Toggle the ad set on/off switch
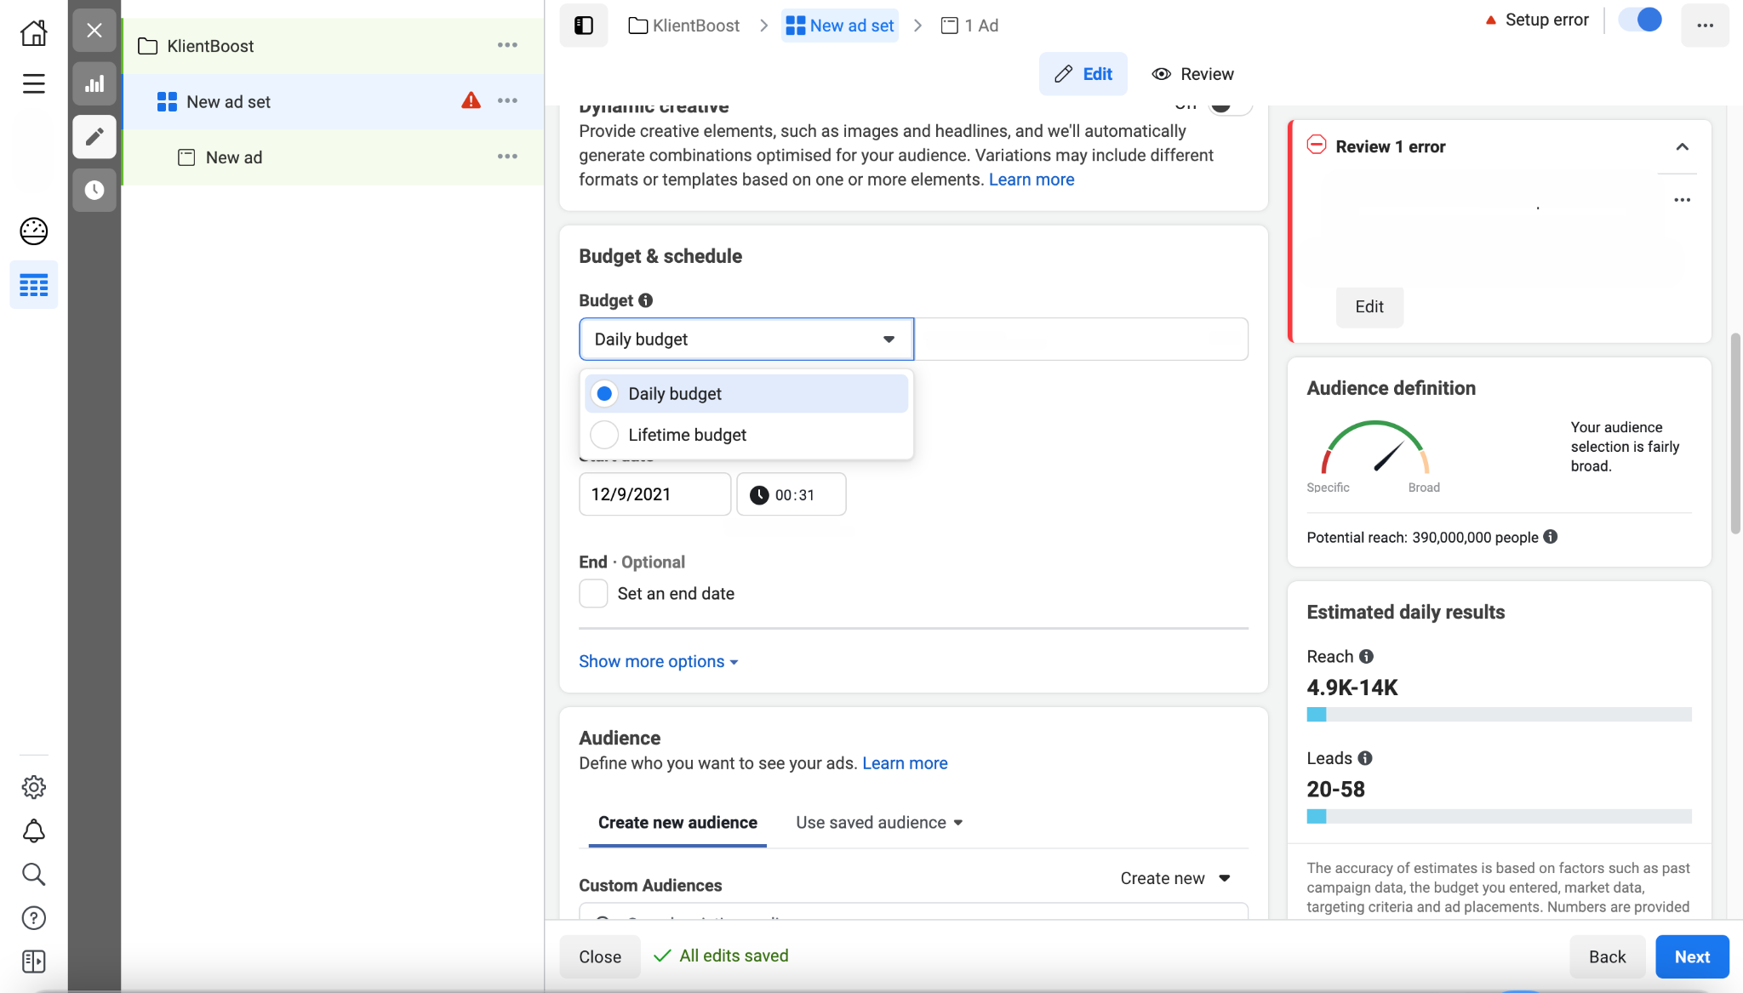Image resolution: width=1743 pixels, height=993 pixels. click(1639, 20)
